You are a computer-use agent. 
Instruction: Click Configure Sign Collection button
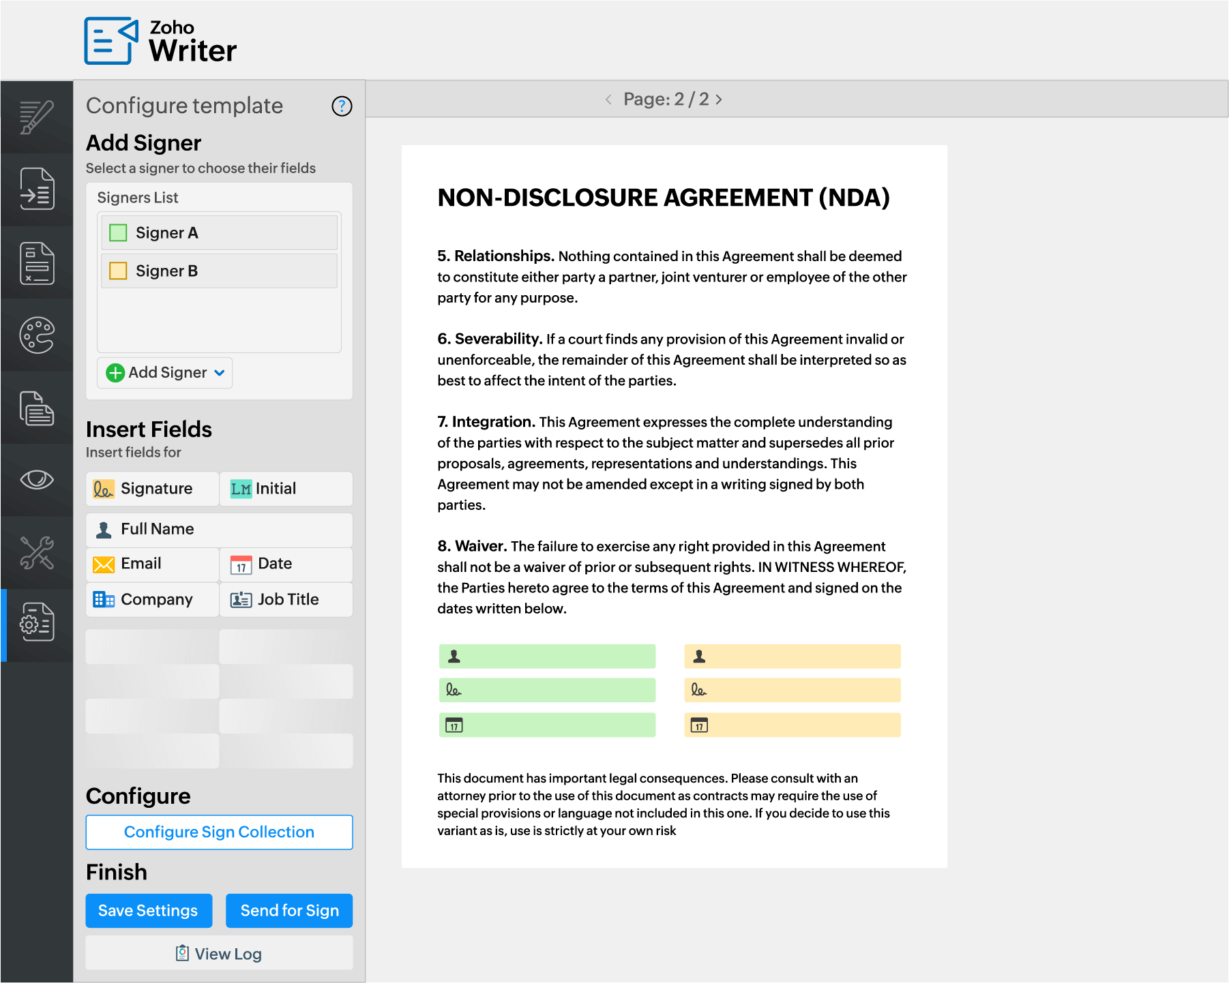coord(219,832)
